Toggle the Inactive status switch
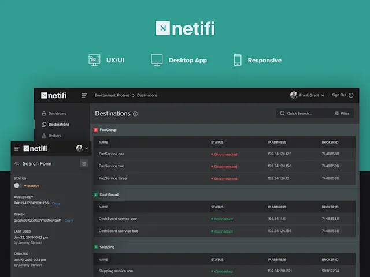The width and height of the screenshot is (370, 277). (18, 186)
